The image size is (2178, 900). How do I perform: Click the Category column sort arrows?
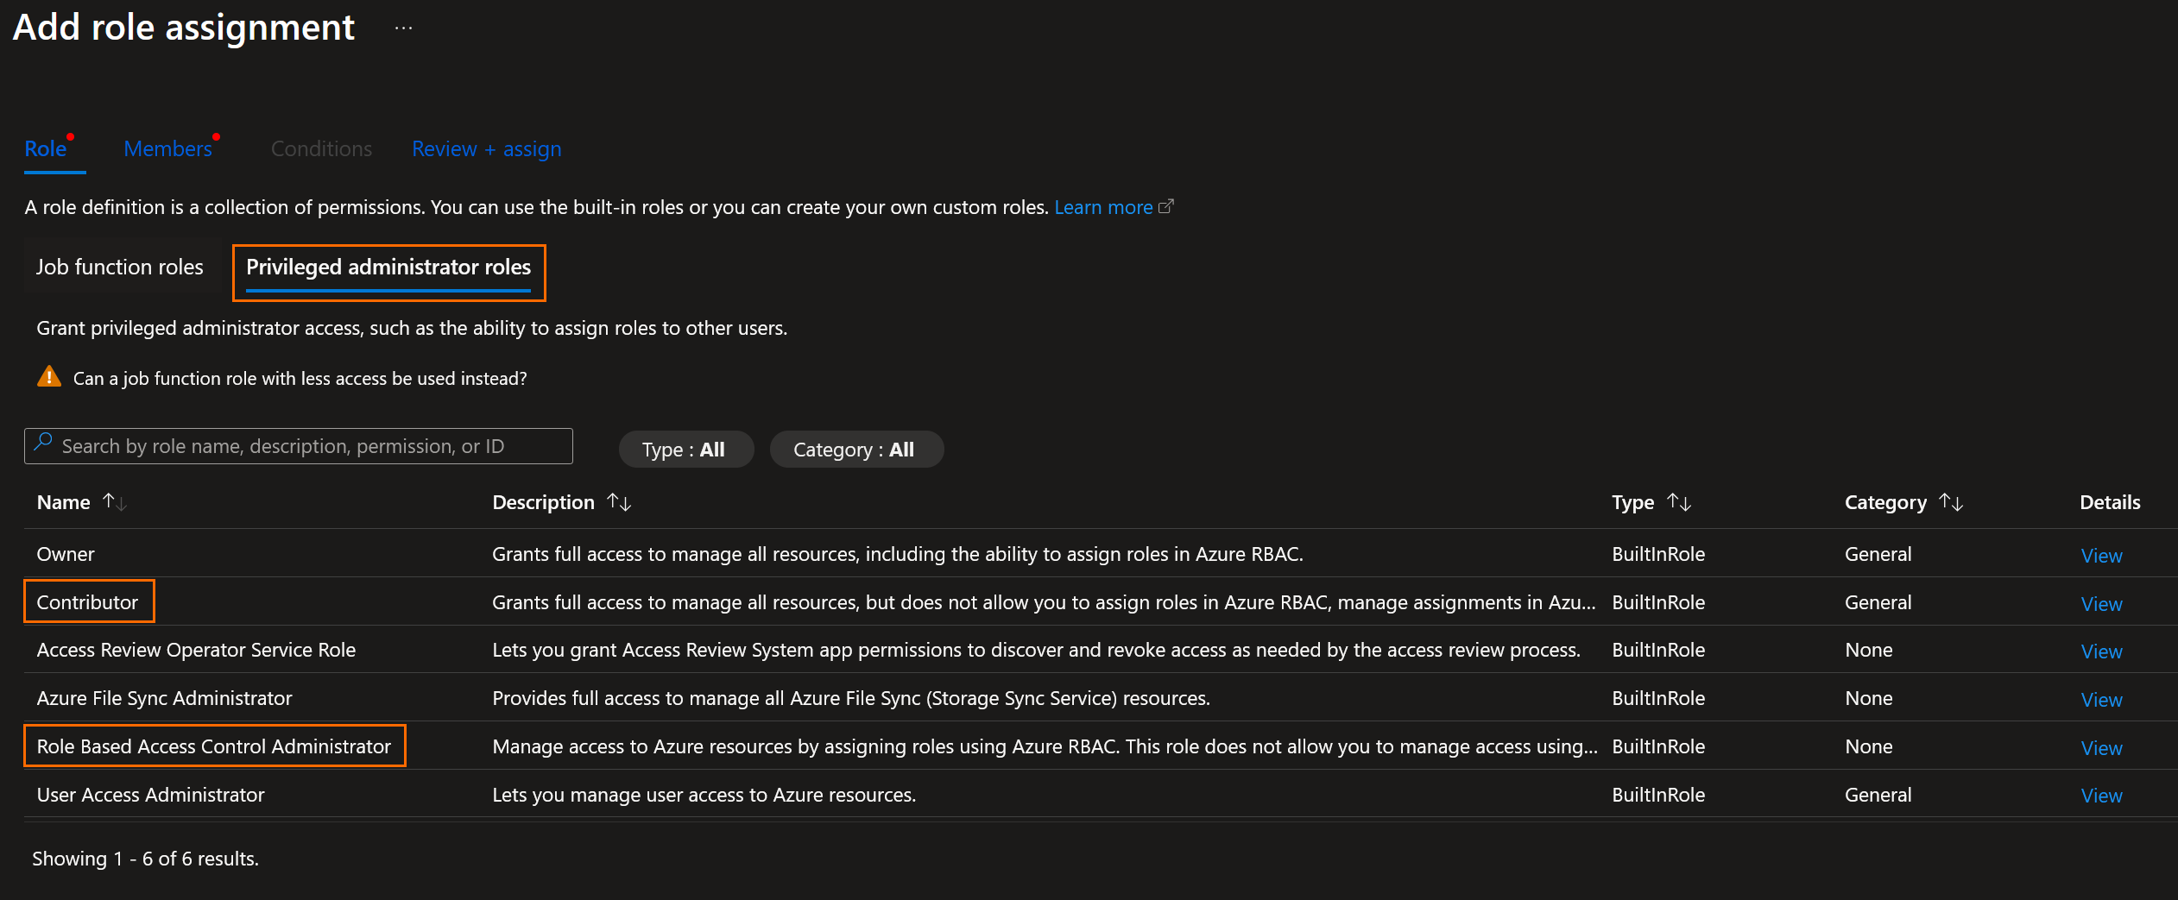[1951, 502]
